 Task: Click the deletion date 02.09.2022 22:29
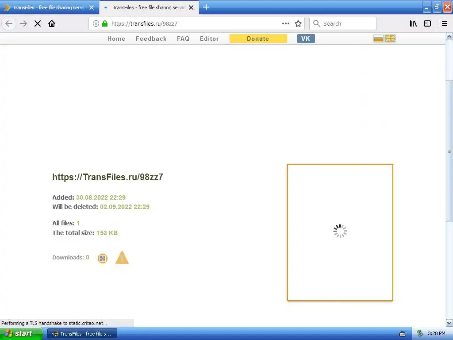point(125,207)
